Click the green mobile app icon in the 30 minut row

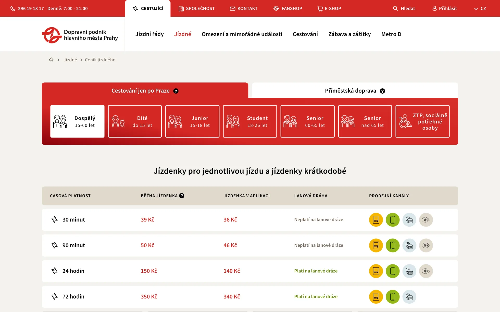coord(392,220)
